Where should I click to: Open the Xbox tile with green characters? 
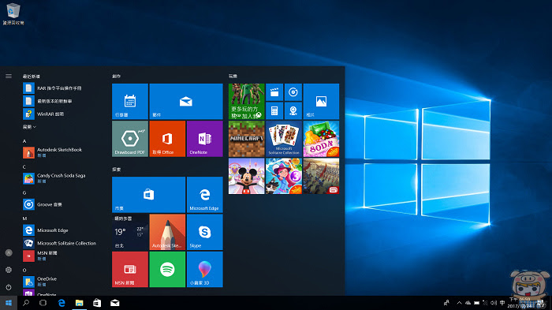point(246,102)
